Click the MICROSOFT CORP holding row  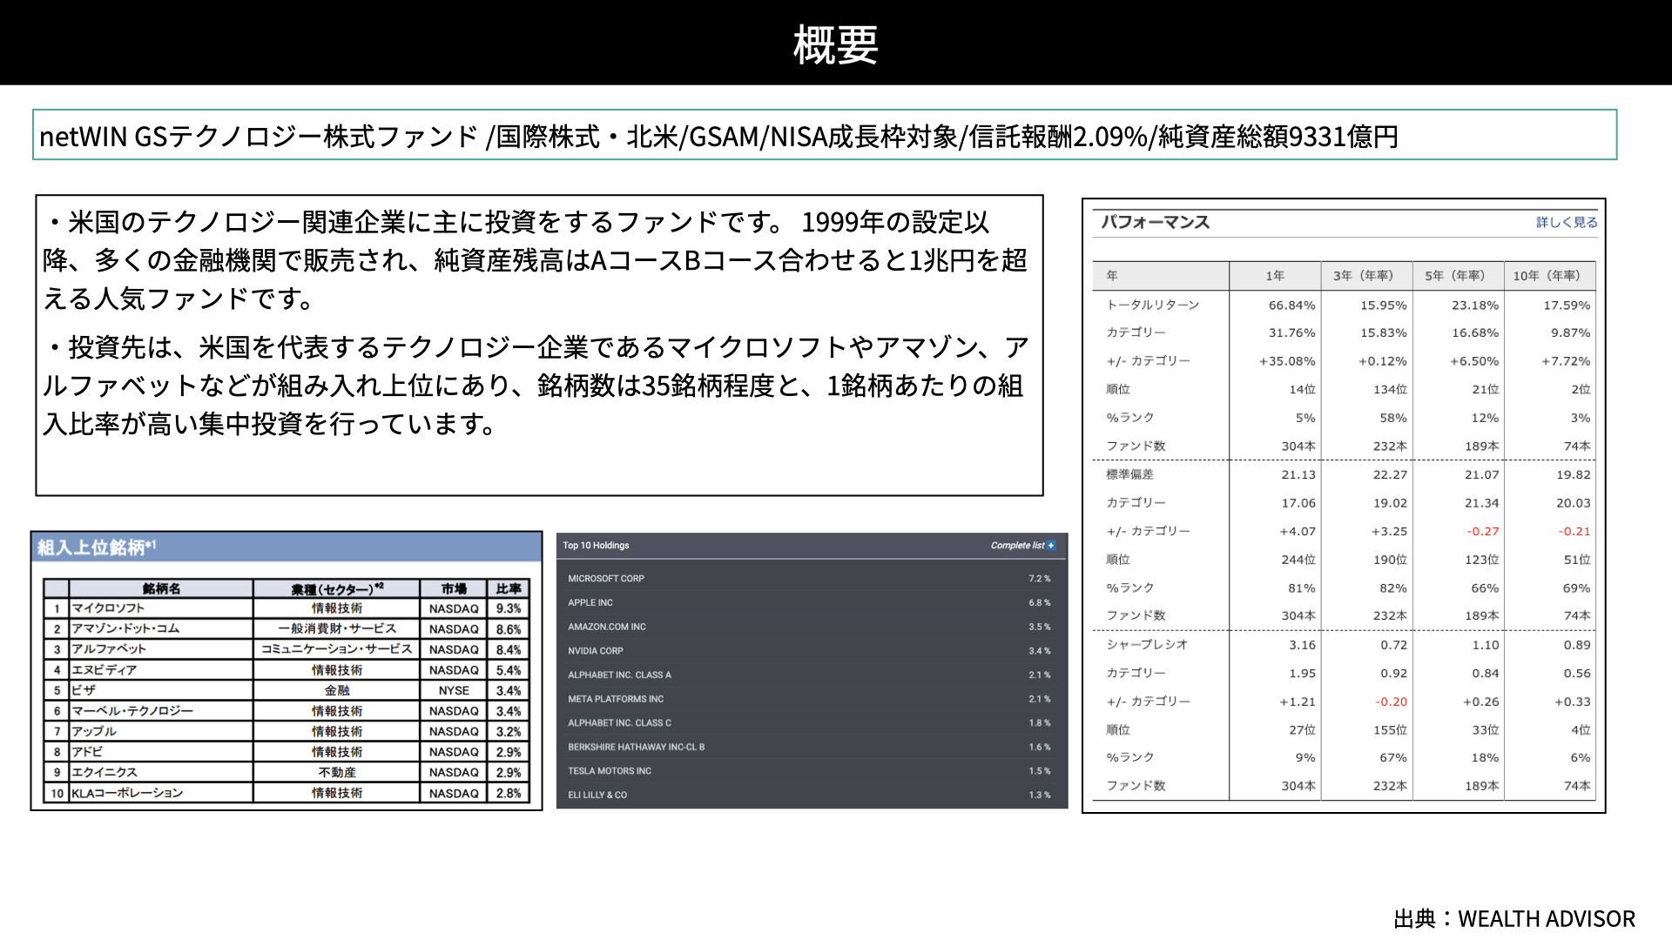pyautogui.click(x=811, y=579)
